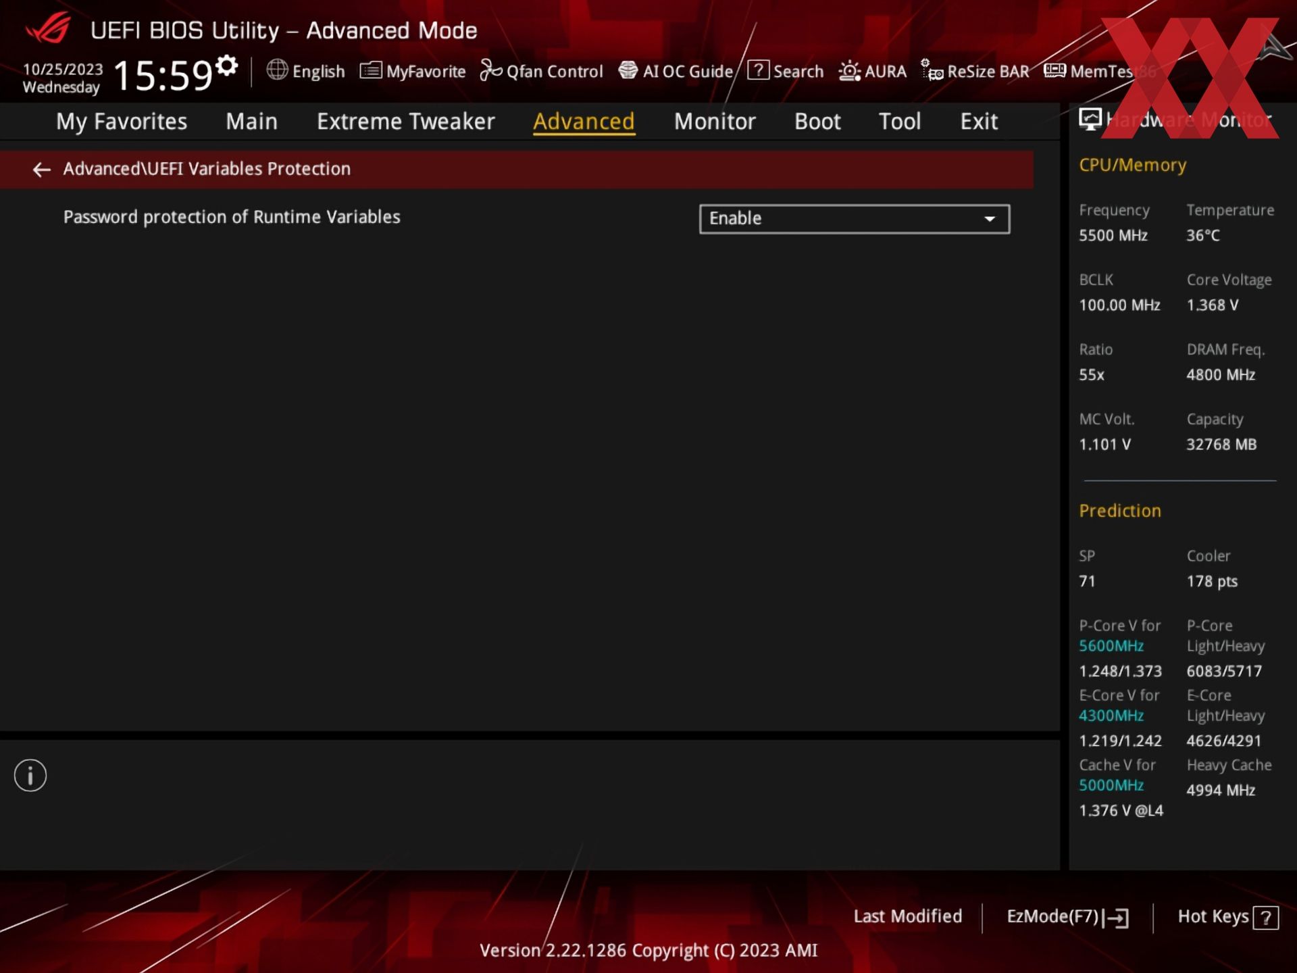The width and height of the screenshot is (1297, 973).
Task: Click the 55x ratio value
Action: tap(1091, 374)
